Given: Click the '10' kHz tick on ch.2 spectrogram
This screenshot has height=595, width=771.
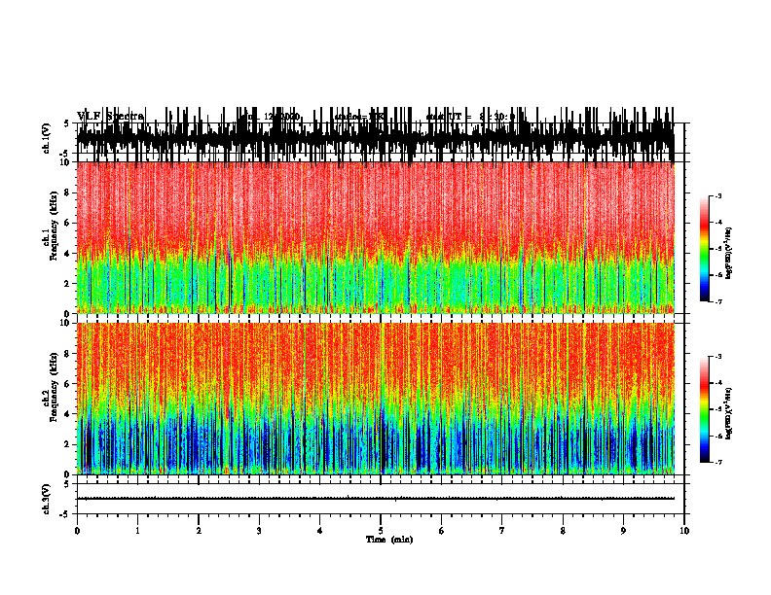Looking at the screenshot, I should tap(66, 323).
